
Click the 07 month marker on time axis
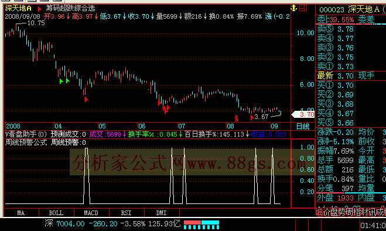tap(182, 126)
